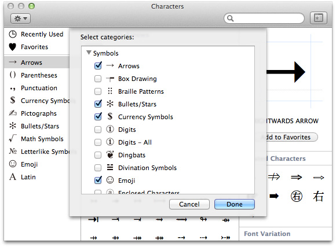
Task: Select the rightwards arrow to bar character
Action: (93, 219)
